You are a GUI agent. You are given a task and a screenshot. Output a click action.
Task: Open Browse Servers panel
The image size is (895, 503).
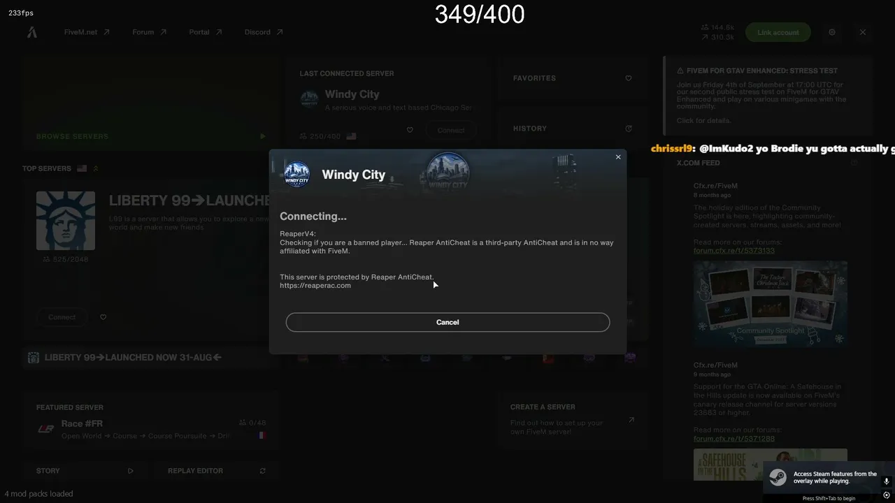click(151, 103)
